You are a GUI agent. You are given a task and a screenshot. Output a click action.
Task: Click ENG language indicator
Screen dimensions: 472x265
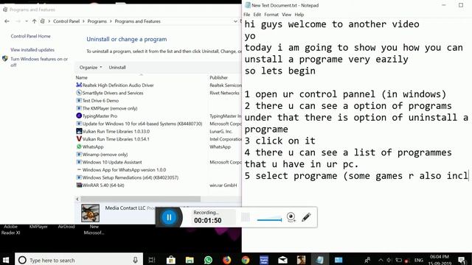click(x=418, y=260)
